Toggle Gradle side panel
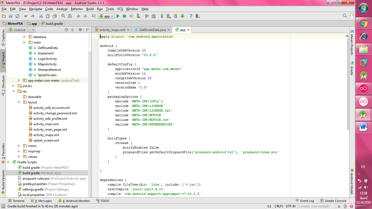The image size is (372, 209). (352, 69)
